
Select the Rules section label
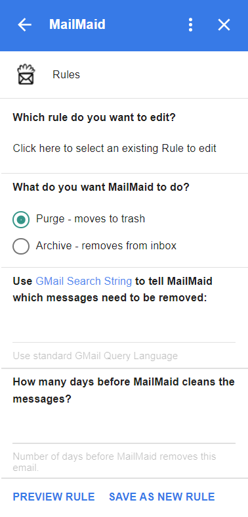[x=66, y=75]
